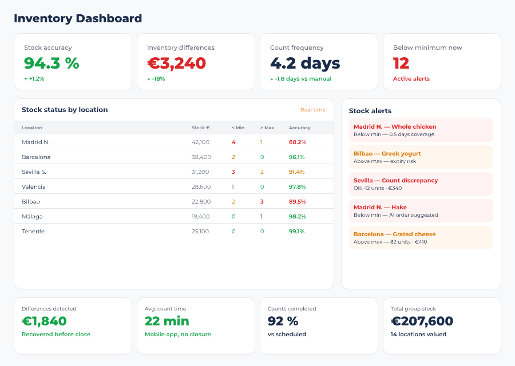Screen dimensions: 515x366
Task: Open the Madrid N. Hake alert
Action: point(421,210)
